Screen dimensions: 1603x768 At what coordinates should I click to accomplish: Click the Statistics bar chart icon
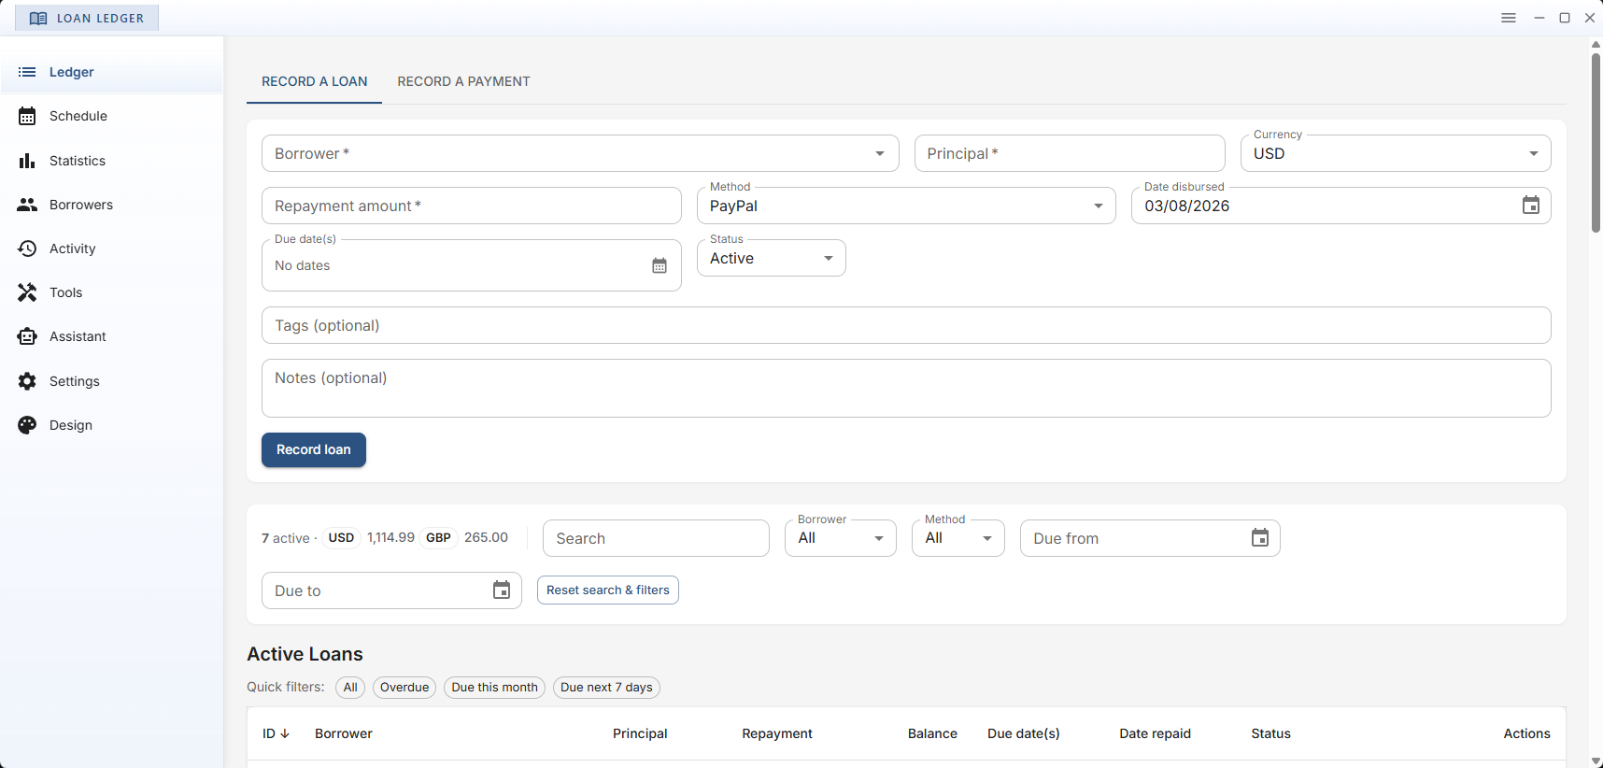[x=27, y=161]
